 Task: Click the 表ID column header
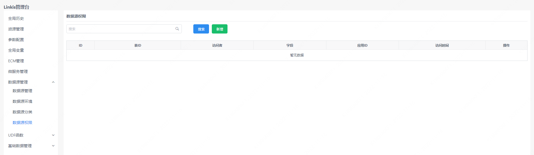tap(138, 45)
